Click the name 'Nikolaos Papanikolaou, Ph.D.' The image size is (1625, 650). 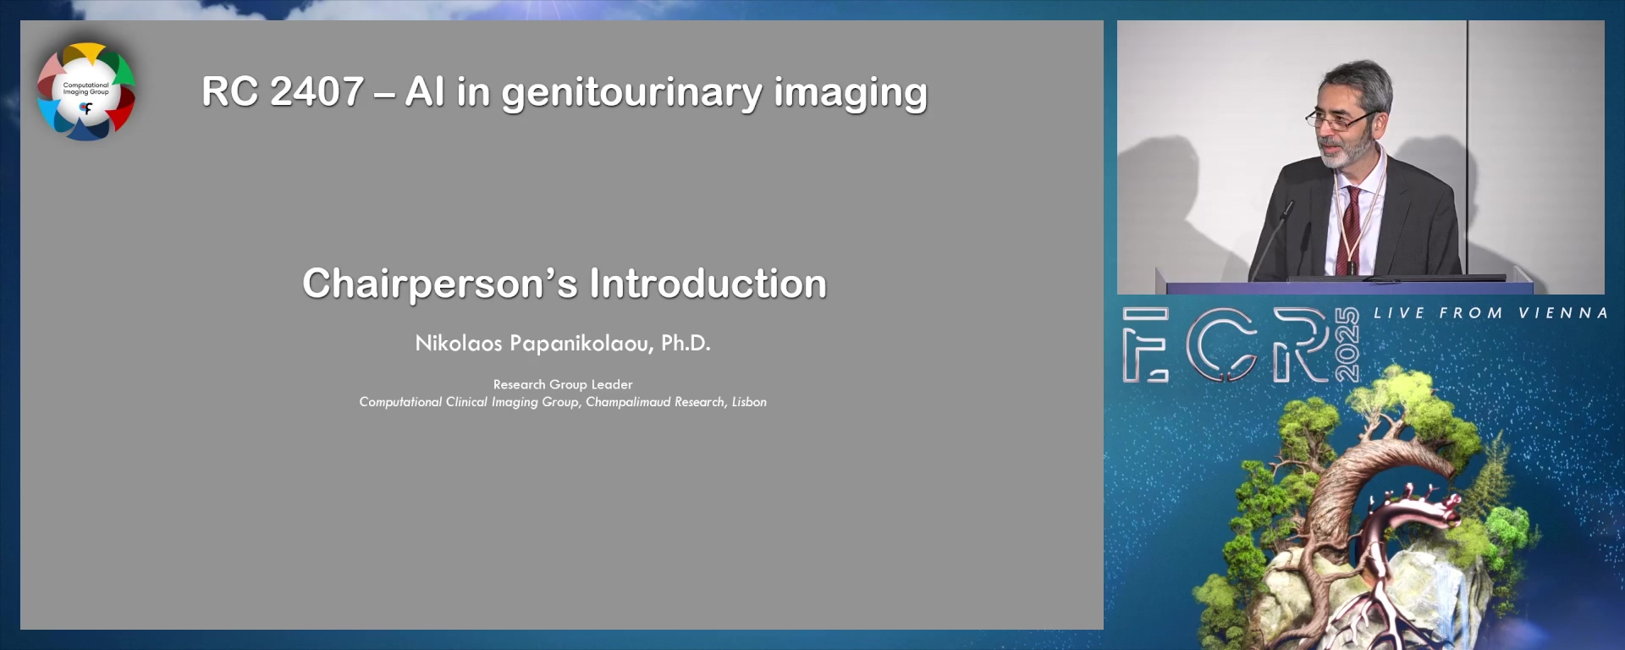[x=563, y=343]
